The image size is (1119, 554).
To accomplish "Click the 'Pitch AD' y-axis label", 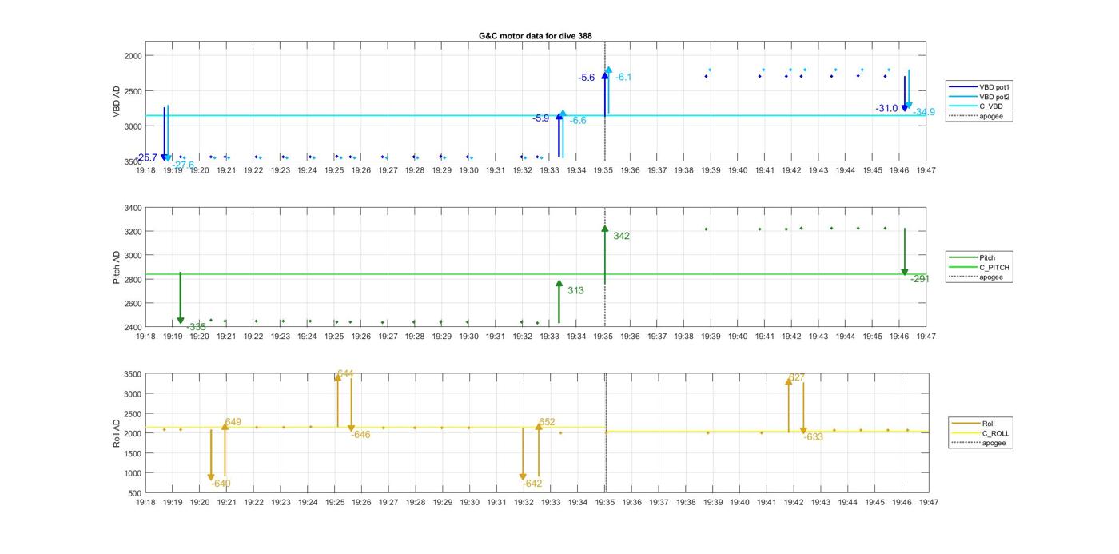I will 117,268.
